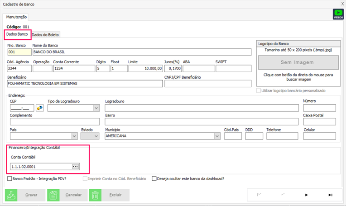The width and height of the screenshot is (346, 206).
Task: Switch to Dados do Boleto tab
Action: coord(45,35)
